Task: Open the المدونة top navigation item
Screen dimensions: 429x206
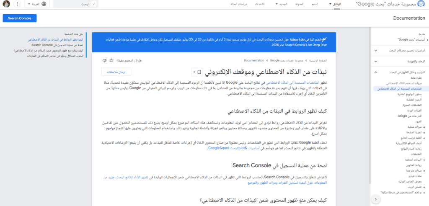Action: [299, 4]
